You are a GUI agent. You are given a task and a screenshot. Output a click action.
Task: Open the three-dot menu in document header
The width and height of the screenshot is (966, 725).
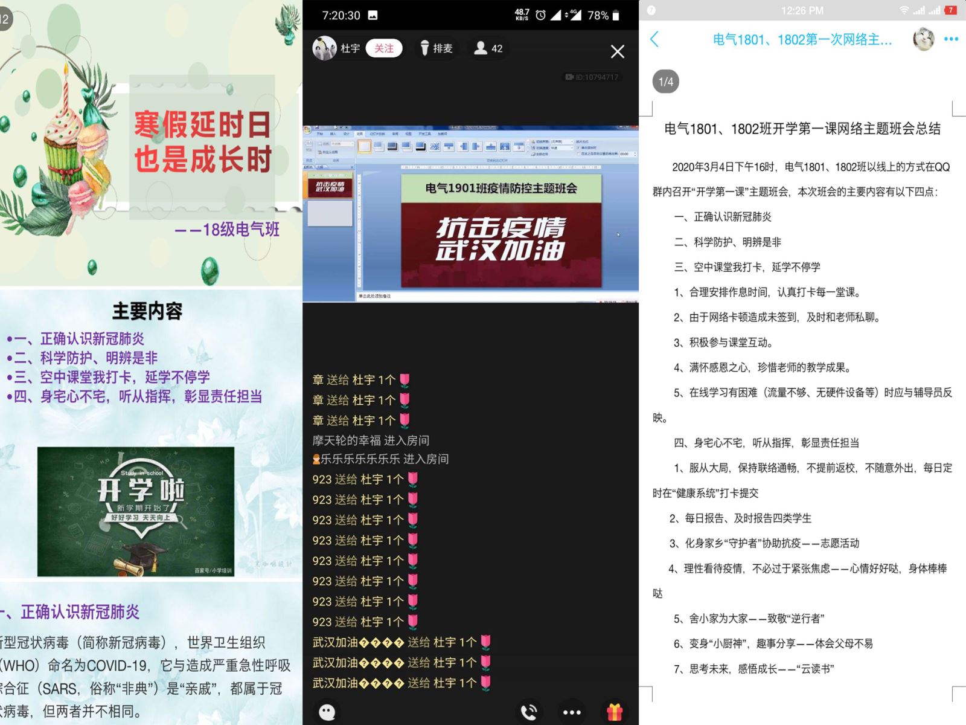click(951, 39)
